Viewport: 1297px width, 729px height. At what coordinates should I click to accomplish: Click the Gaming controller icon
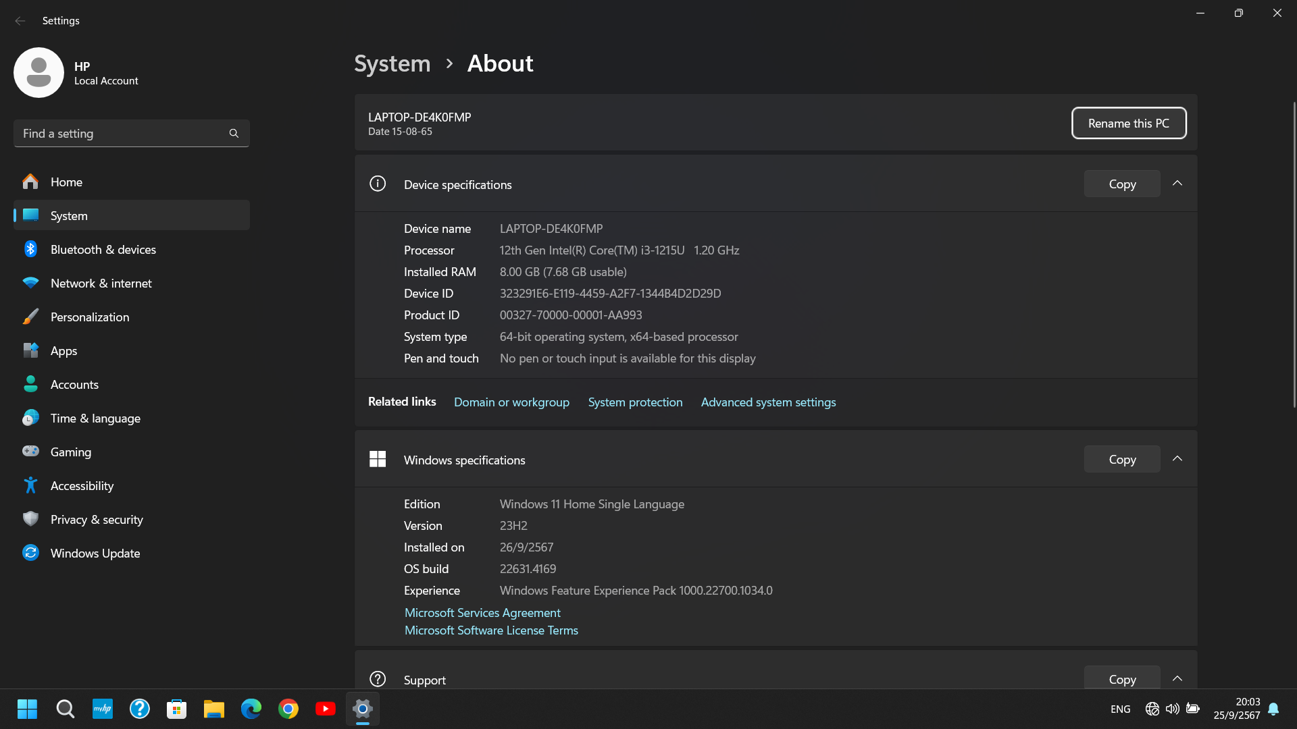pos(30,451)
